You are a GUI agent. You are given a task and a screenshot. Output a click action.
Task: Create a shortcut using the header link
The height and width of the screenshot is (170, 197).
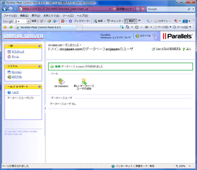[x=168, y=49]
